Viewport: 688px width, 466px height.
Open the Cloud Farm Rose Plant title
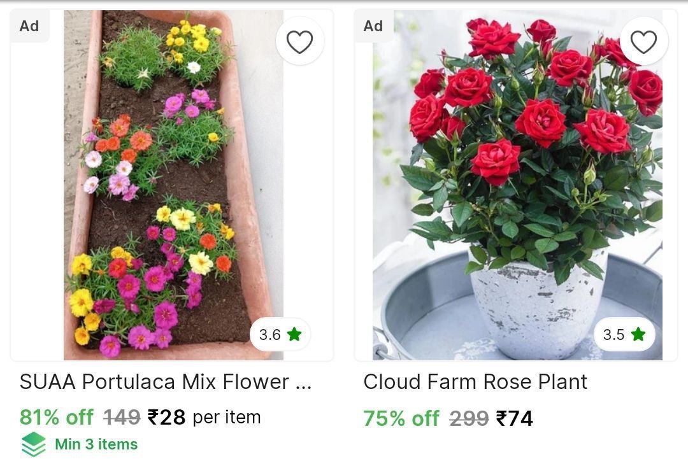(x=475, y=382)
